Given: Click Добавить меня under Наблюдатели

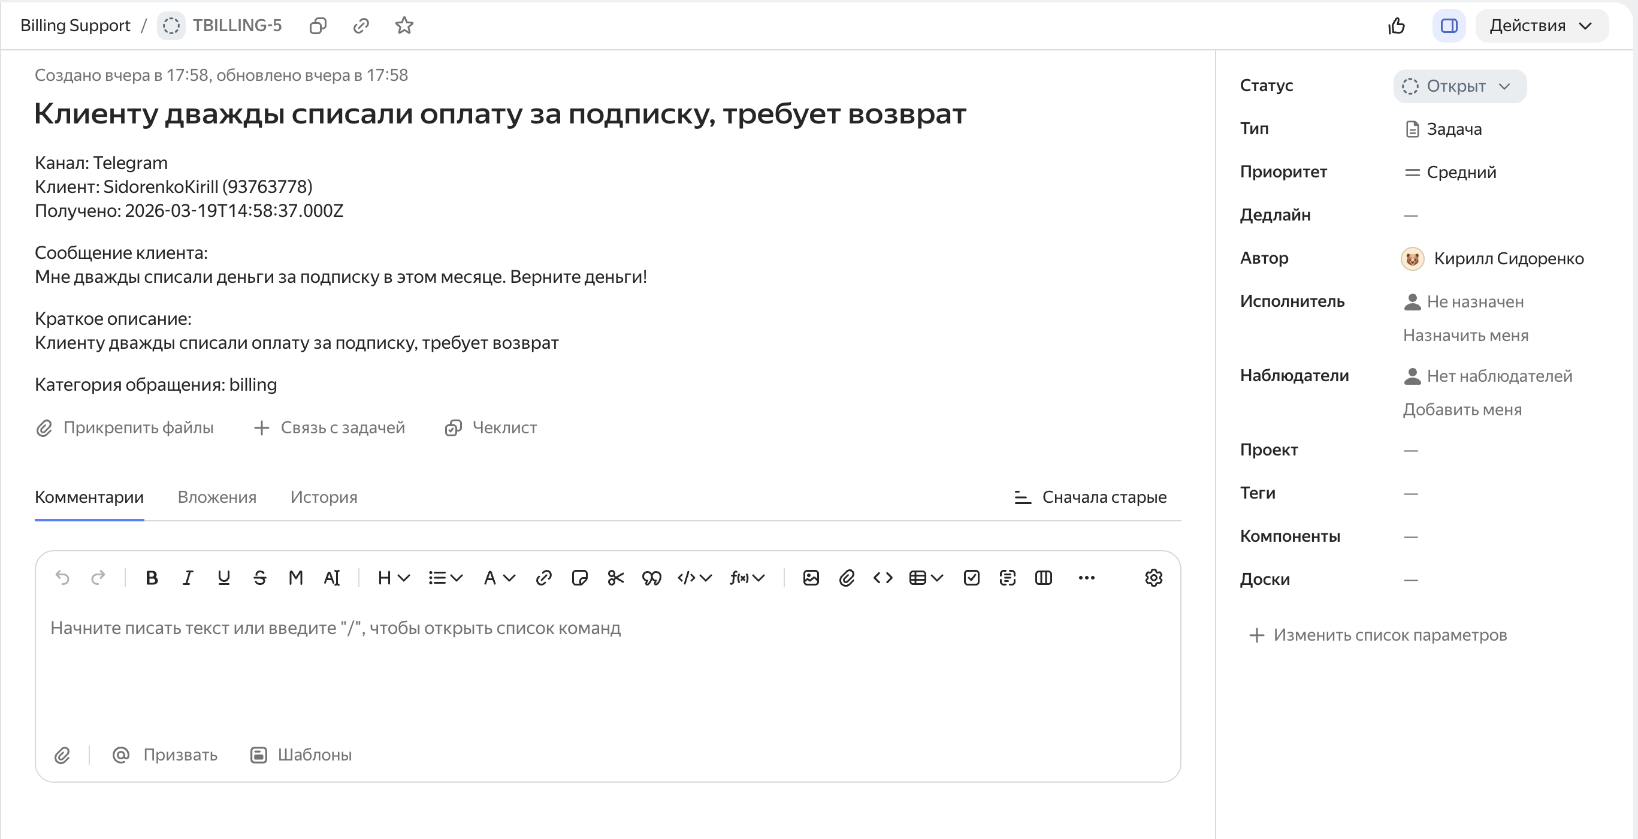Looking at the screenshot, I should [x=1462, y=410].
